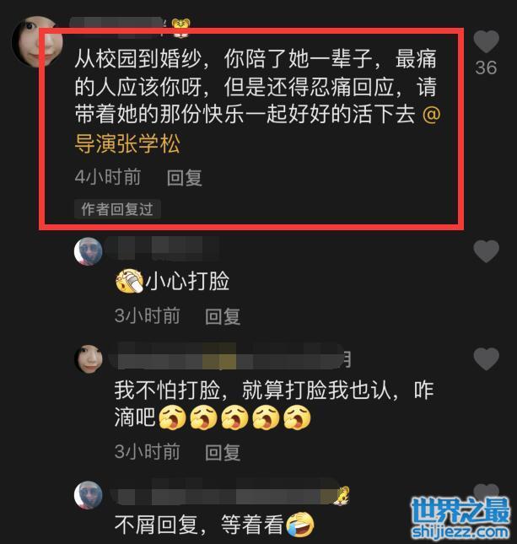517x544 pixels.
Task: Like the 不屑回复 comment
Action: pyautogui.click(x=486, y=491)
